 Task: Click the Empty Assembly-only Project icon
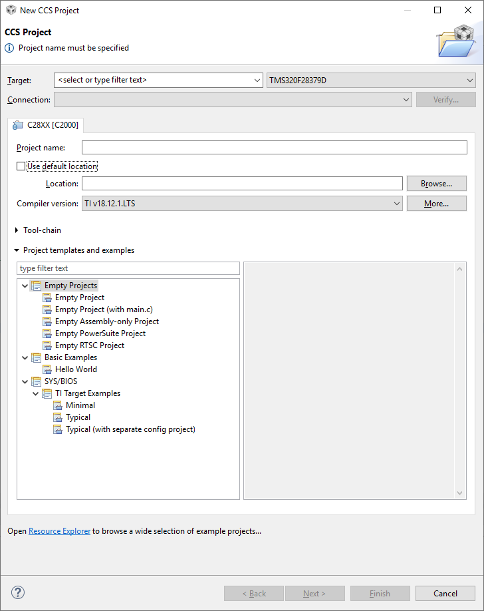(x=47, y=321)
